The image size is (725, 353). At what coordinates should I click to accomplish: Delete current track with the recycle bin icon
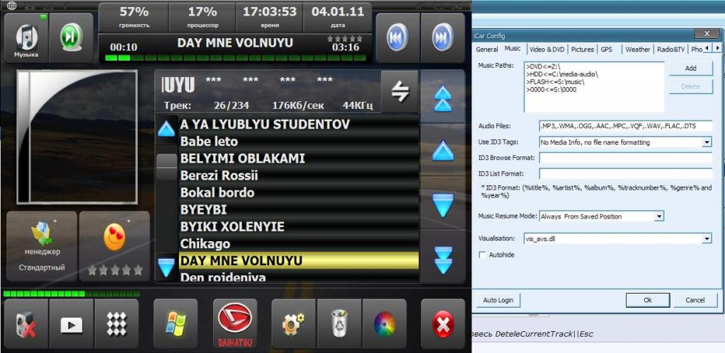[339, 325]
